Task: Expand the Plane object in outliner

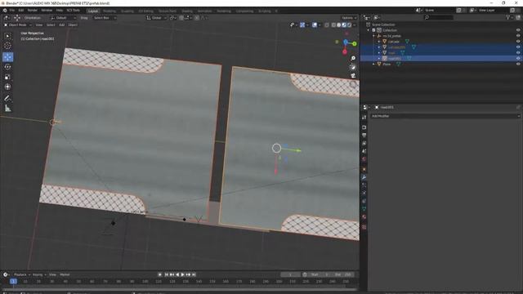Action: (374, 64)
